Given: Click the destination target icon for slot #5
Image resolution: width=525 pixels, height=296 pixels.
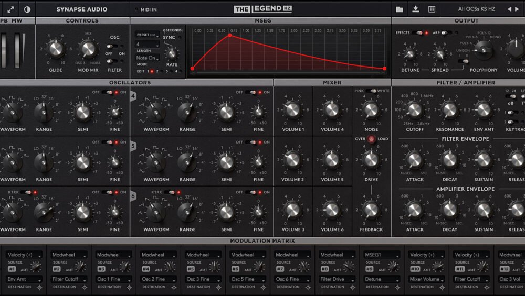Looking at the screenshot, I should (x=218, y=287).
